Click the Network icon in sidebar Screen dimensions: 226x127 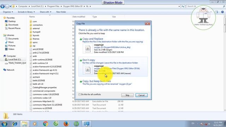pyautogui.click(x=5, y=70)
